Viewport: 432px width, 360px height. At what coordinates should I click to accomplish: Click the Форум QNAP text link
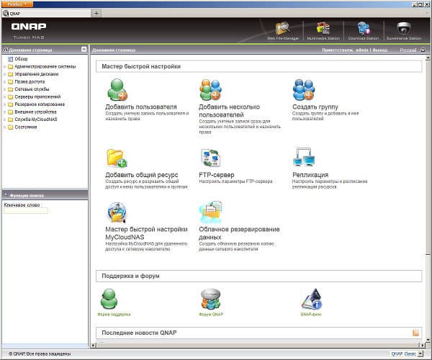click(x=211, y=314)
